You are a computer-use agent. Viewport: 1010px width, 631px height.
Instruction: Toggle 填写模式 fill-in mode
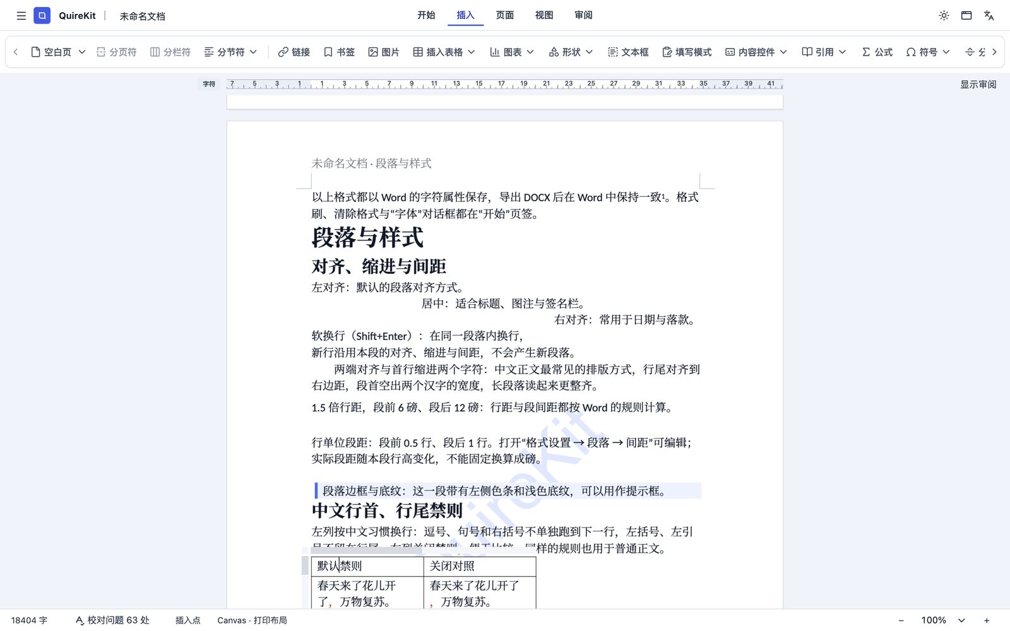coord(687,52)
